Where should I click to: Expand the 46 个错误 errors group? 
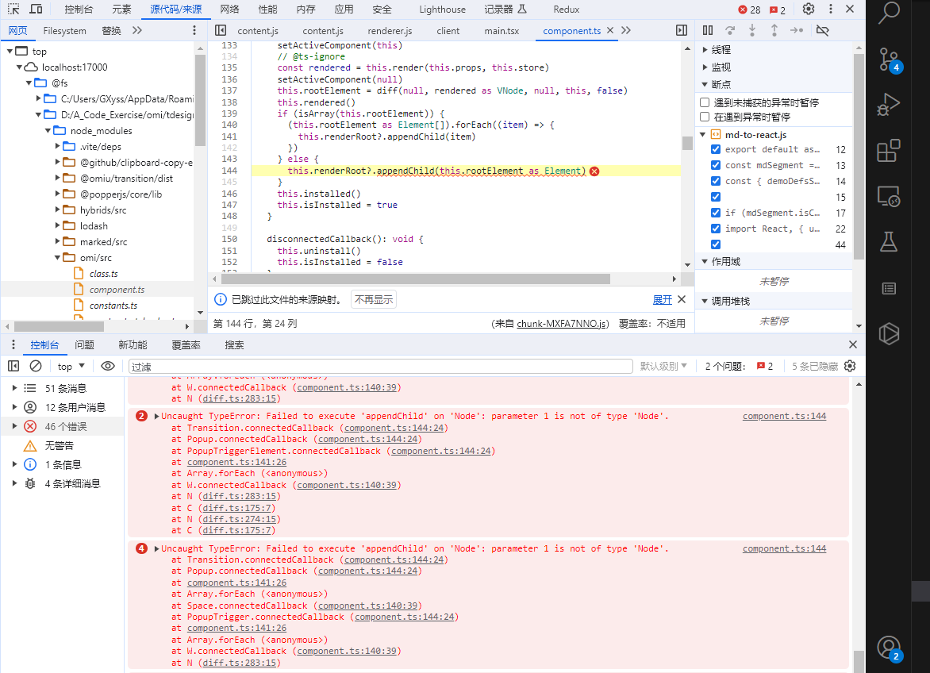coord(15,426)
